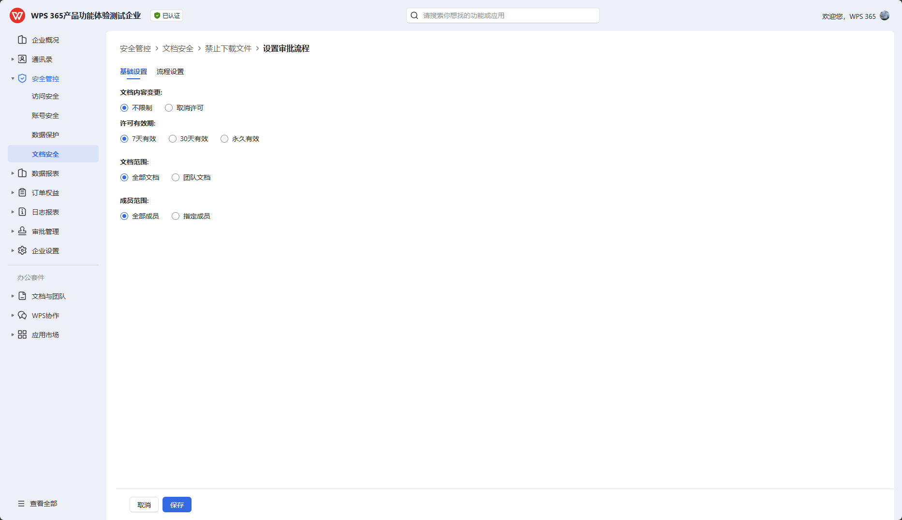
Task: Select 取消许可 radio option
Action: pyautogui.click(x=169, y=108)
